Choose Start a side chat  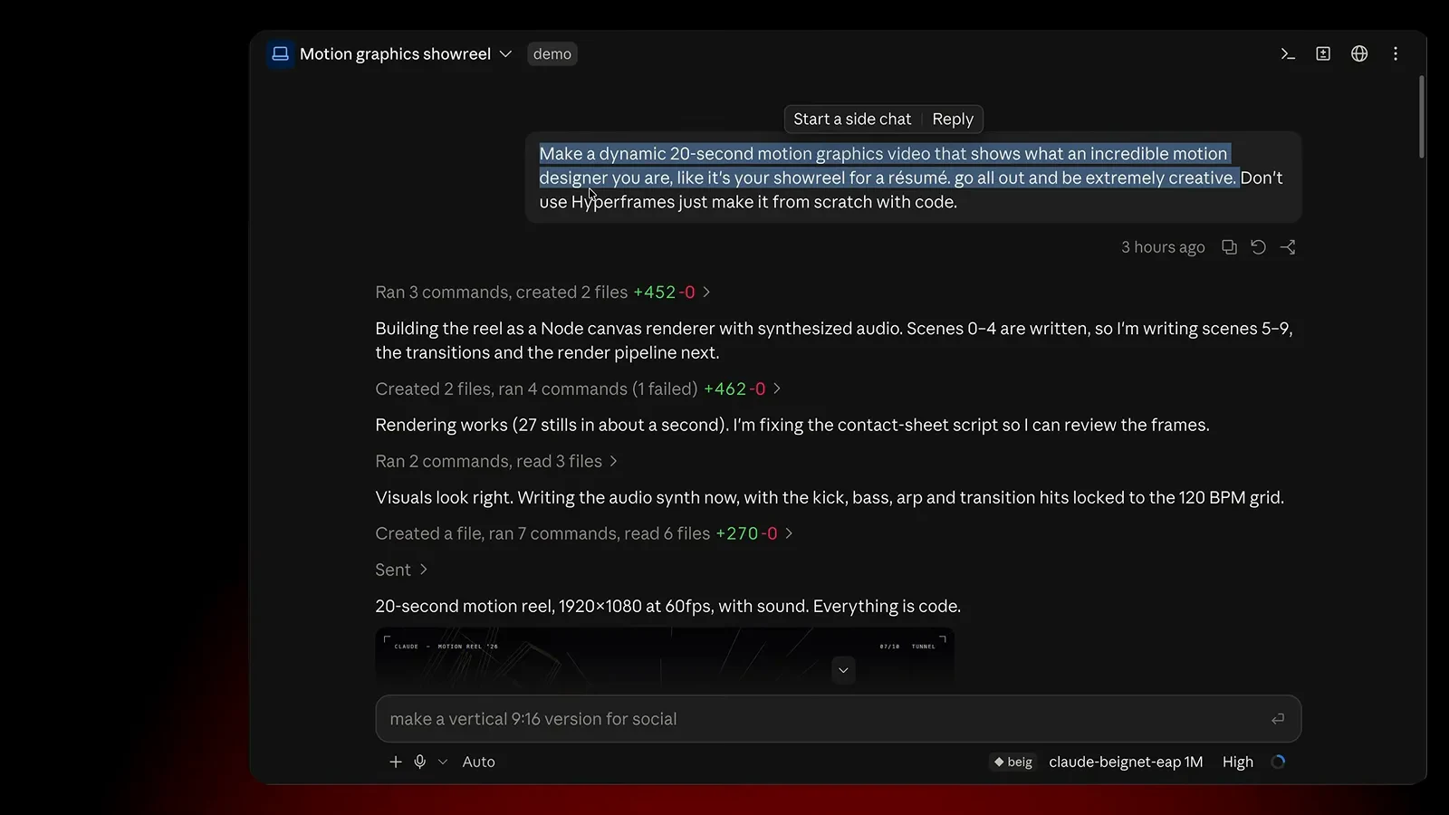click(x=852, y=119)
